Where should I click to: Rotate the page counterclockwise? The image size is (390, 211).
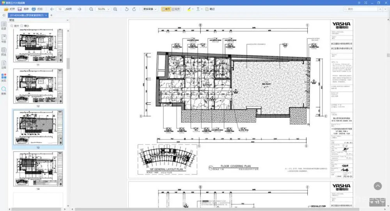127,9
